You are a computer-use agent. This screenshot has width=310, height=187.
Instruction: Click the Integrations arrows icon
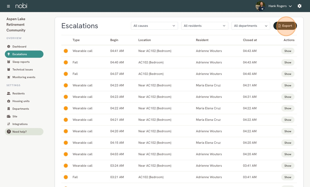(x=9, y=124)
